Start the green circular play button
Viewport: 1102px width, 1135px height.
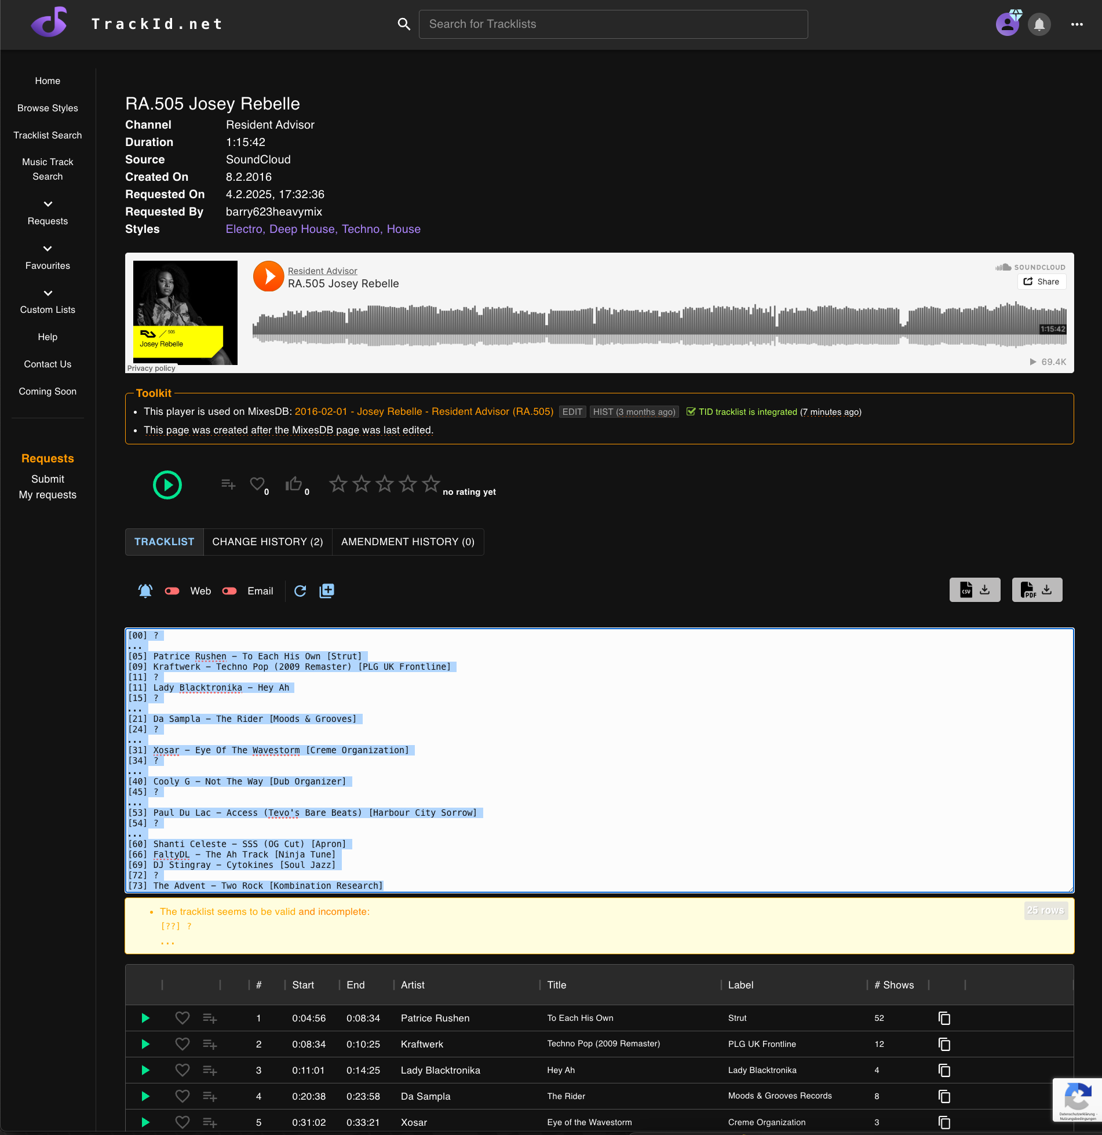167,485
